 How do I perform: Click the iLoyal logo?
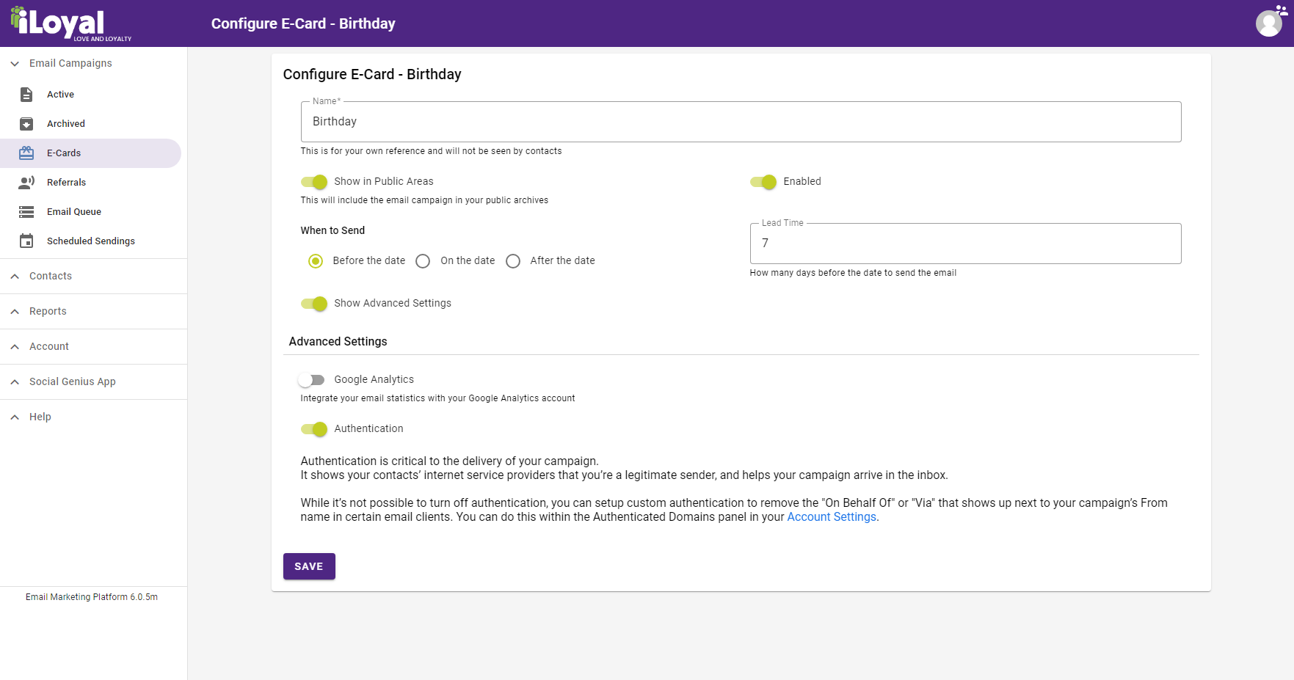(71, 23)
